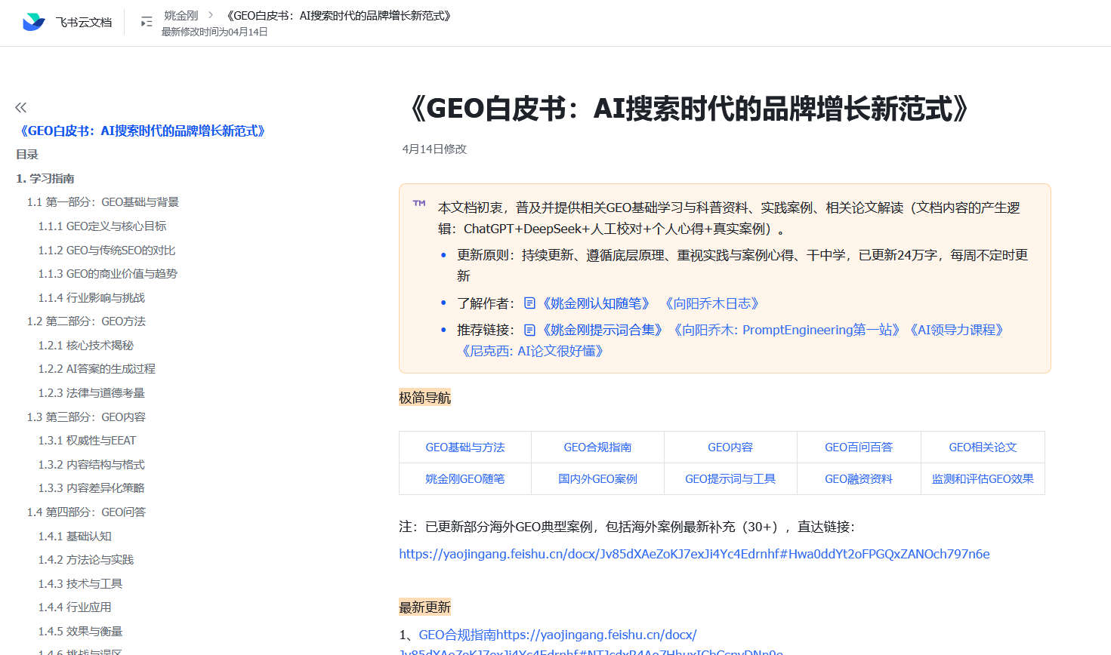
Task: Jump to 1.4.5 效果与衡量
Action: point(80,632)
